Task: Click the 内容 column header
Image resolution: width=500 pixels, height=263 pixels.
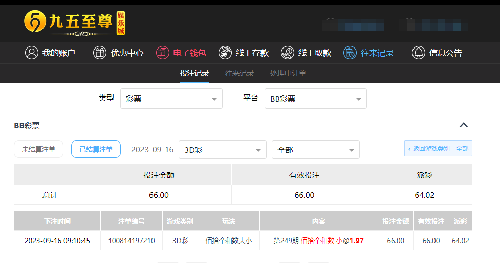Action: pos(318,221)
